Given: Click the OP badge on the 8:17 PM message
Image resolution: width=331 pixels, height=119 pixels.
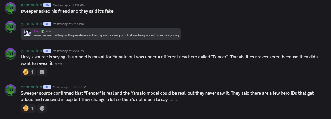Looking at the screenshot, I should [x=47, y=24].
